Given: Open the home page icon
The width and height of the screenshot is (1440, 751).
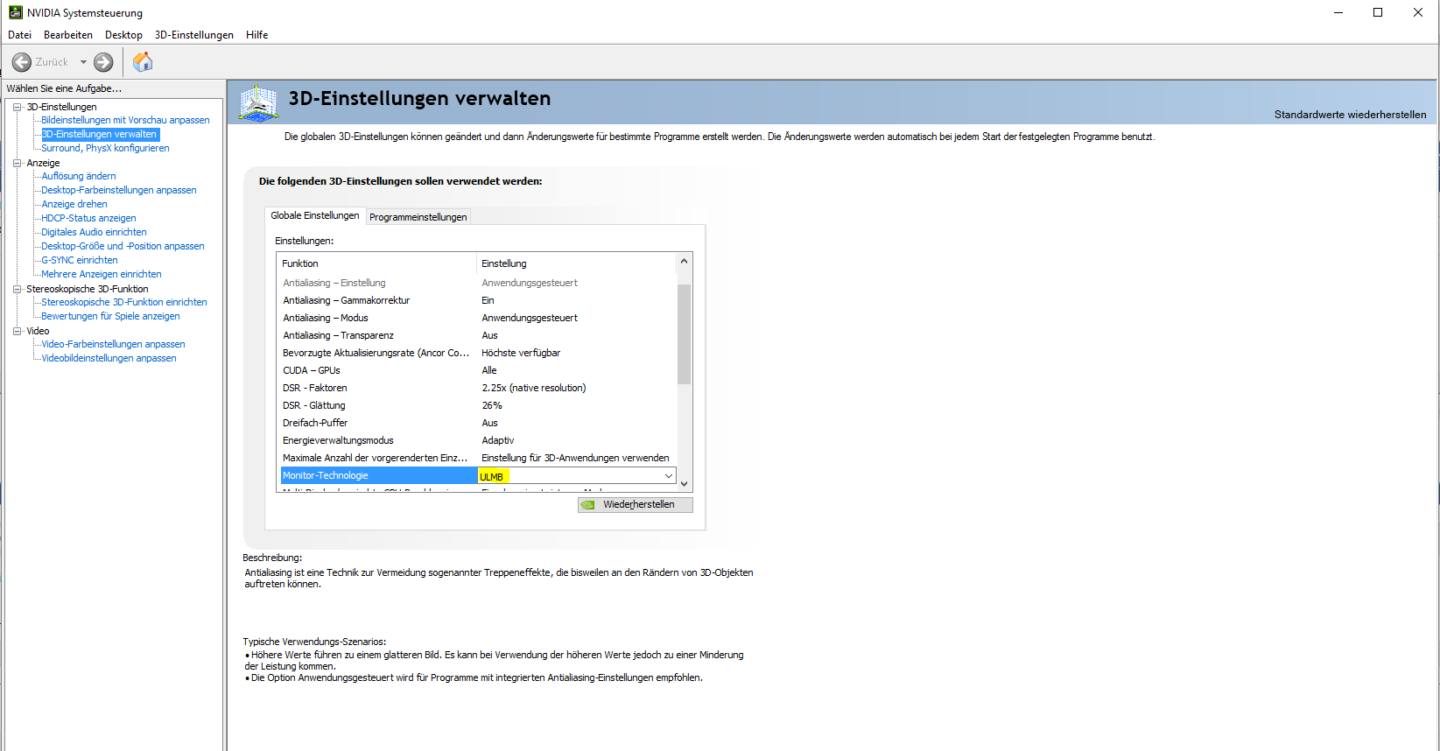Looking at the screenshot, I should click(143, 61).
